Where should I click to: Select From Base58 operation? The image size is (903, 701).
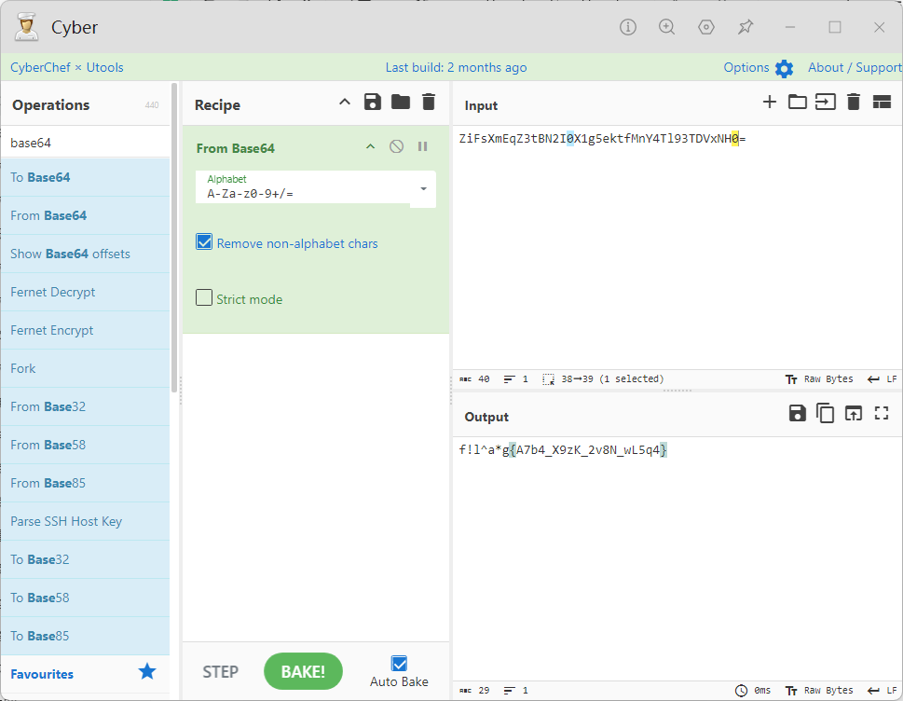pyautogui.click(x=85, y=445)
